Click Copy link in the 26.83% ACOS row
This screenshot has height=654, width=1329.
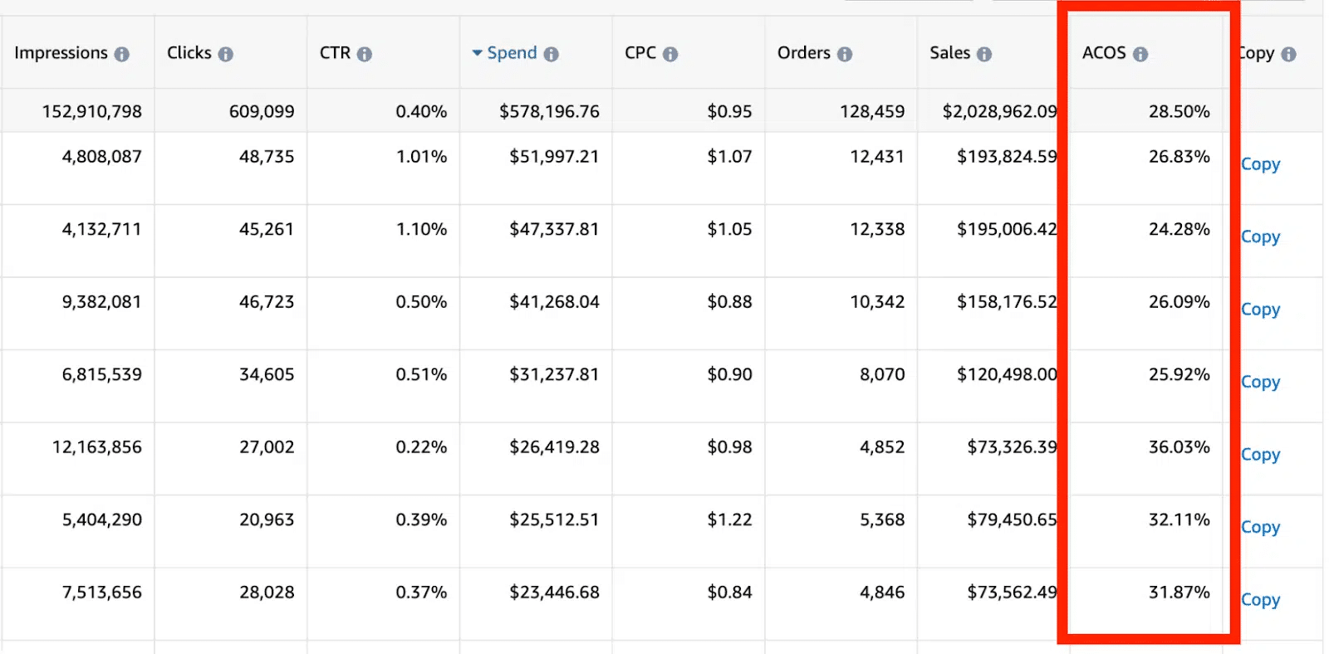click(x=1260, y=164)
